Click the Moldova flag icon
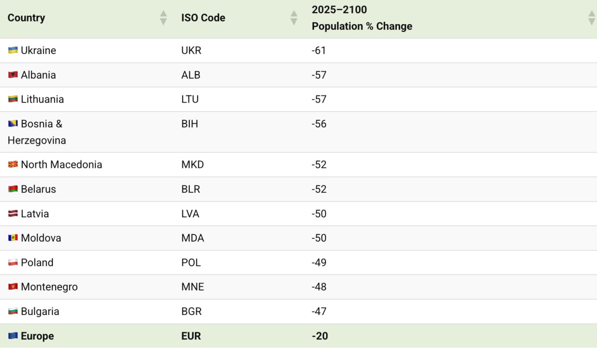This screenshot has width=597, height=348. coord(13,238)
